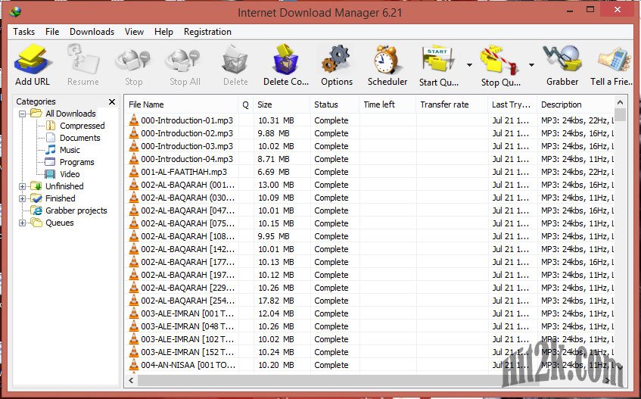Expand the Finished tree node
The height and width of the screenshot is (399, 641).
click(x=23, y=198)
